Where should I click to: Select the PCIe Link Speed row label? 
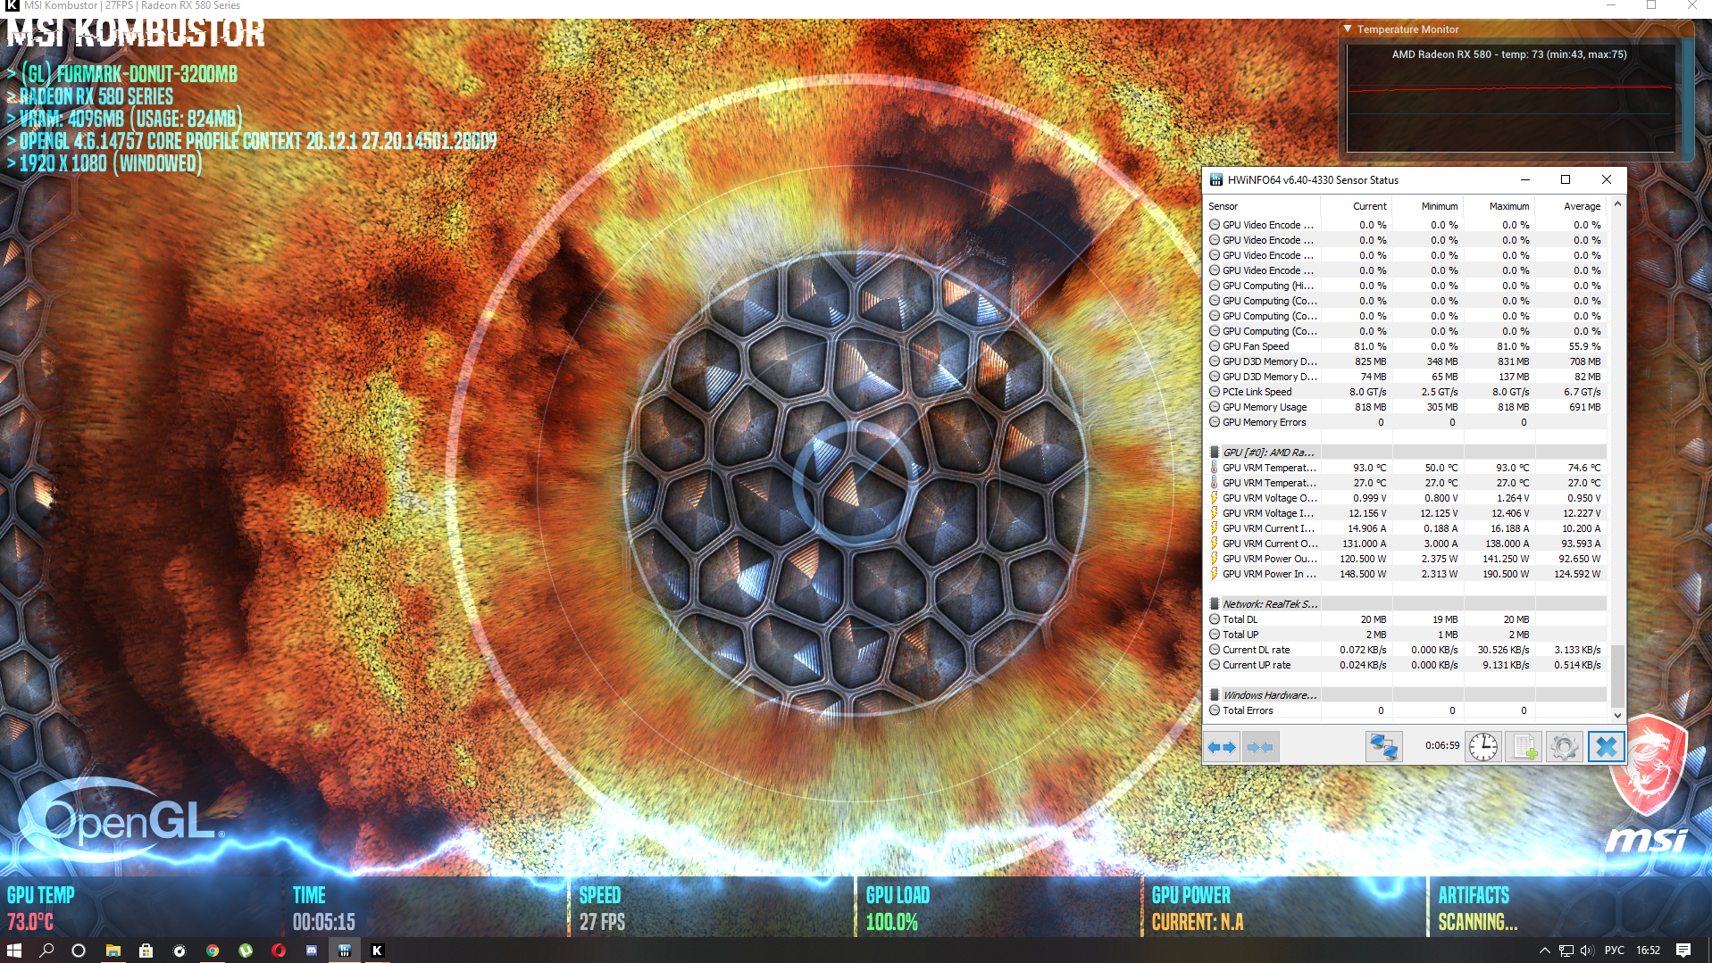pyautogui.click(x=1257, y=392)
